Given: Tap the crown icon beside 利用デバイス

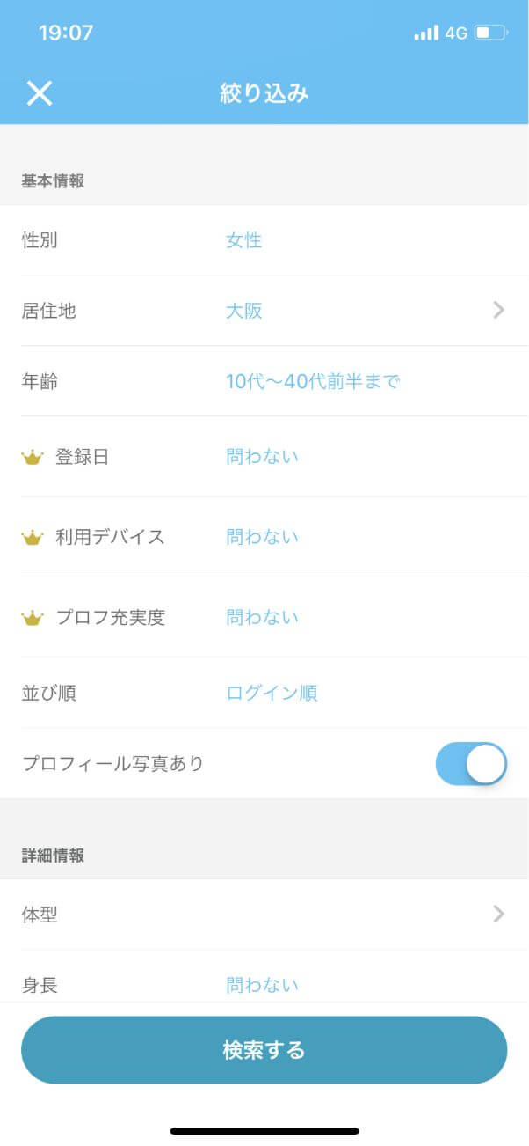Looking at the screenshot, I should tap(33, 537).
